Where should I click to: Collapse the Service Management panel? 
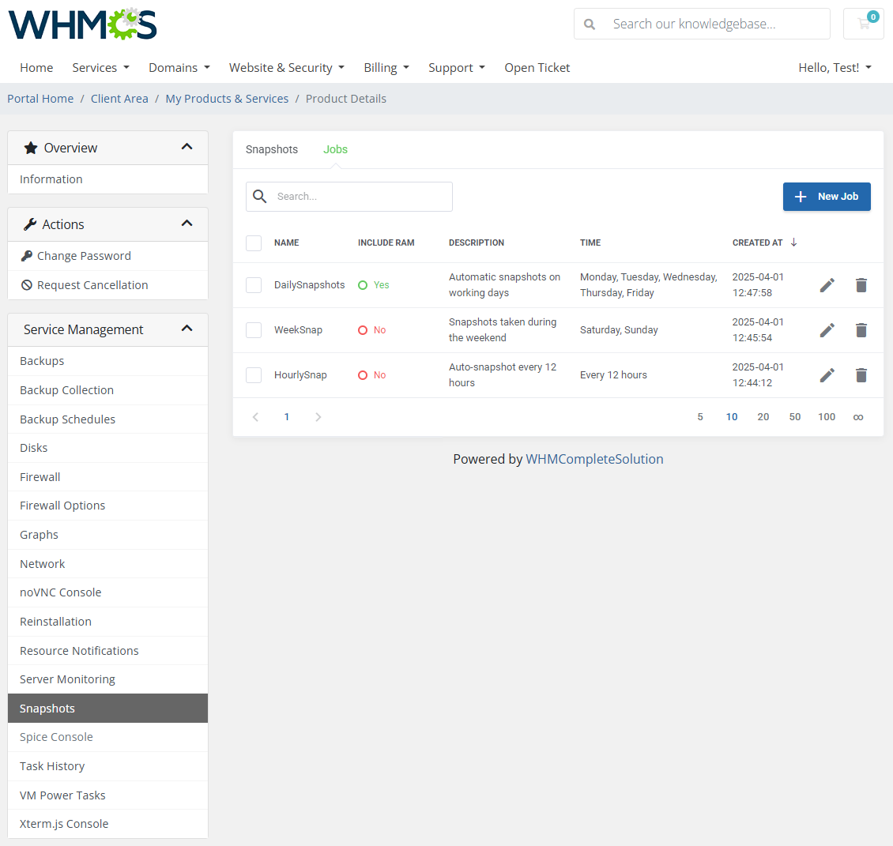click(x=187, y=329)
